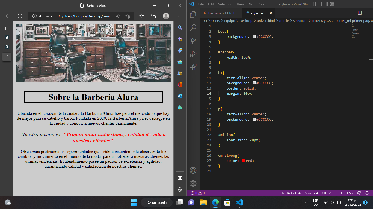Viewport: 373px width, 209px height.
Task: Select the 'Equipo' breadcrumb segment
Action: pyautogui.click(x=230, y=21)
